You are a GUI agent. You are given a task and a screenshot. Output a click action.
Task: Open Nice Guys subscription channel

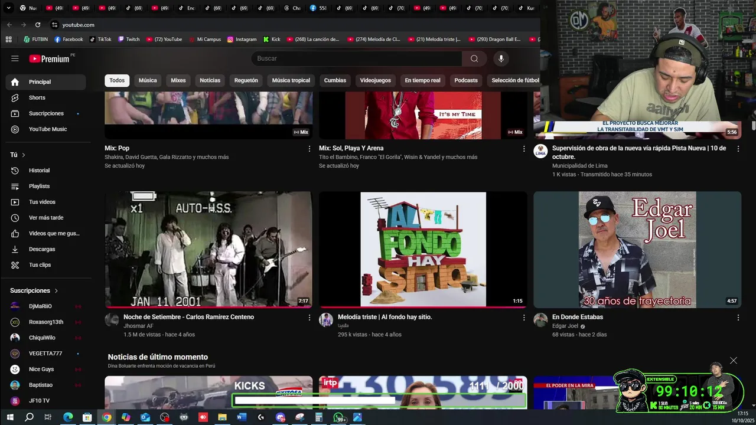[x=45, y=369]
